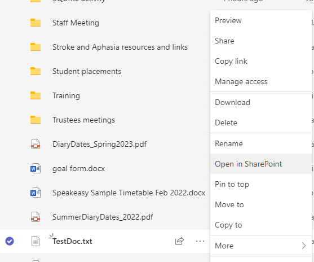Choose Delete from the context menu
314x262 pixels.
click(261, 123)
